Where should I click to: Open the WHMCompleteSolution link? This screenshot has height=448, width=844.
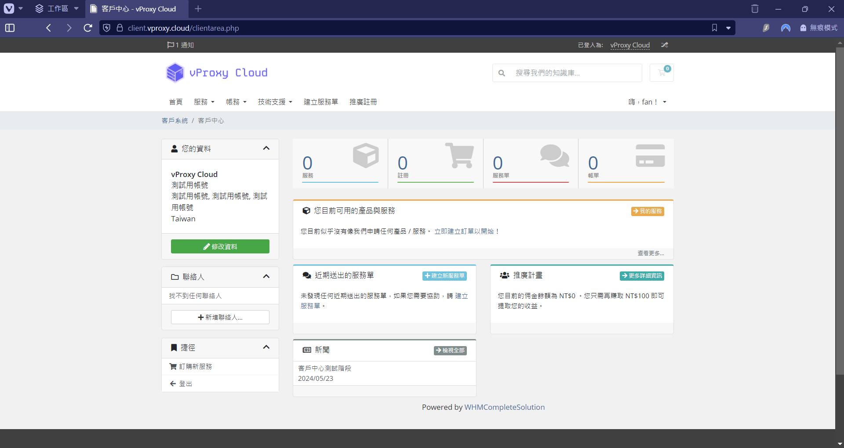[504, 407]
